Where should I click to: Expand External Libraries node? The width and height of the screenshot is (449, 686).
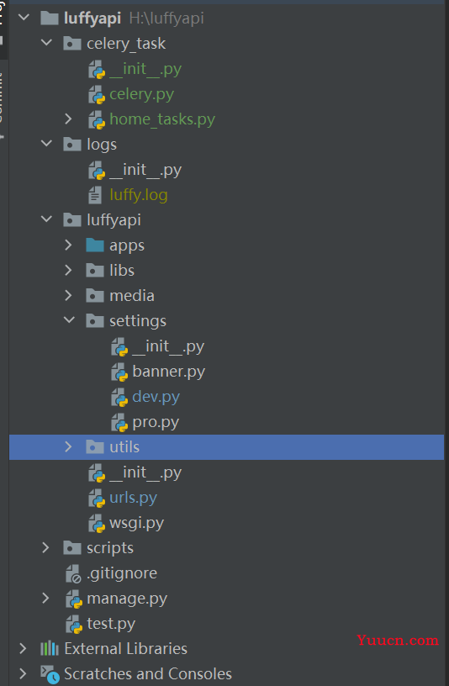pyautogui.click(x=23, y=648)
